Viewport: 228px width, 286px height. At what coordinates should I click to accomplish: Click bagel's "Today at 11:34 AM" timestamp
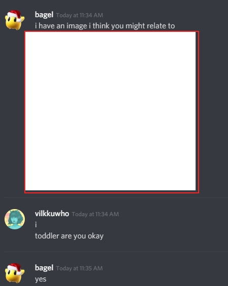tap(80, 15)
